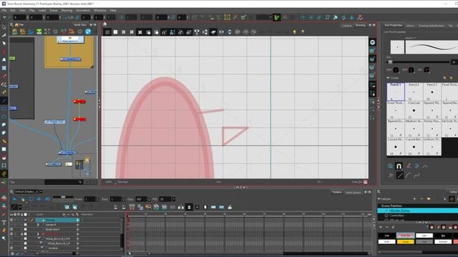Click the End tip shape icon
Screen dimensions: 458x257
tap(411, 70)
